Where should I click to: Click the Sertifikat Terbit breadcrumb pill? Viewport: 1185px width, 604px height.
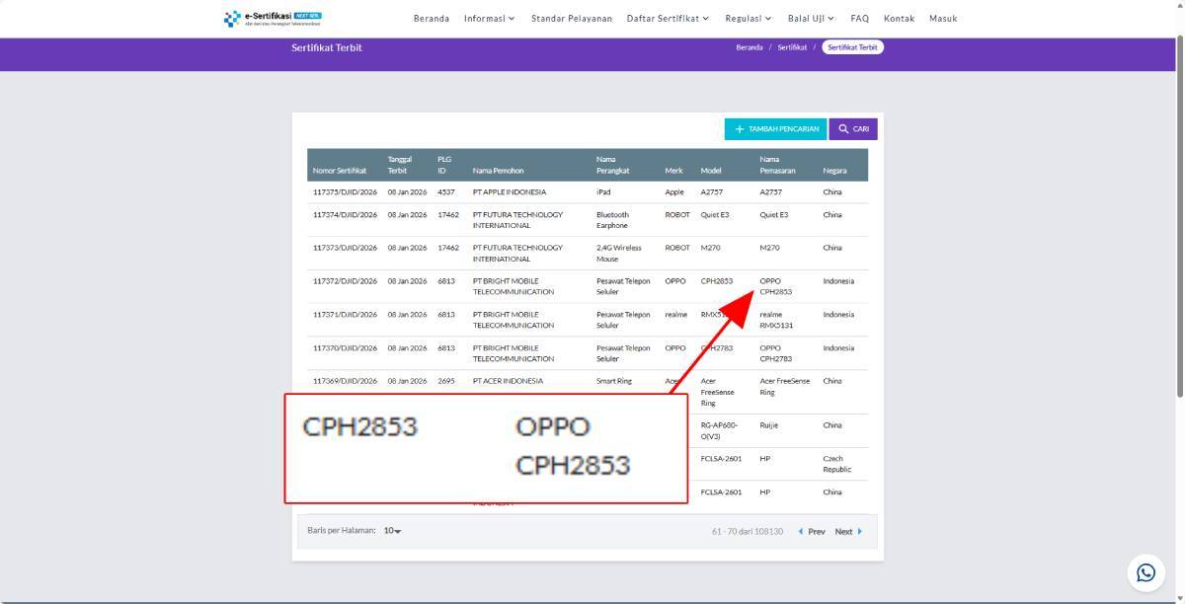coord(852,47)
